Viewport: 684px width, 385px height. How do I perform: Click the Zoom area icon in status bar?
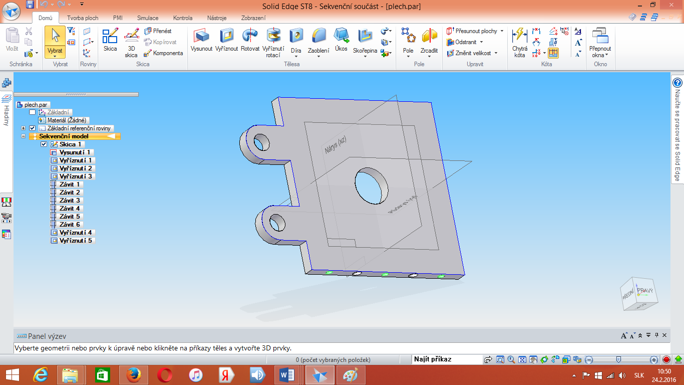point(500,360)
